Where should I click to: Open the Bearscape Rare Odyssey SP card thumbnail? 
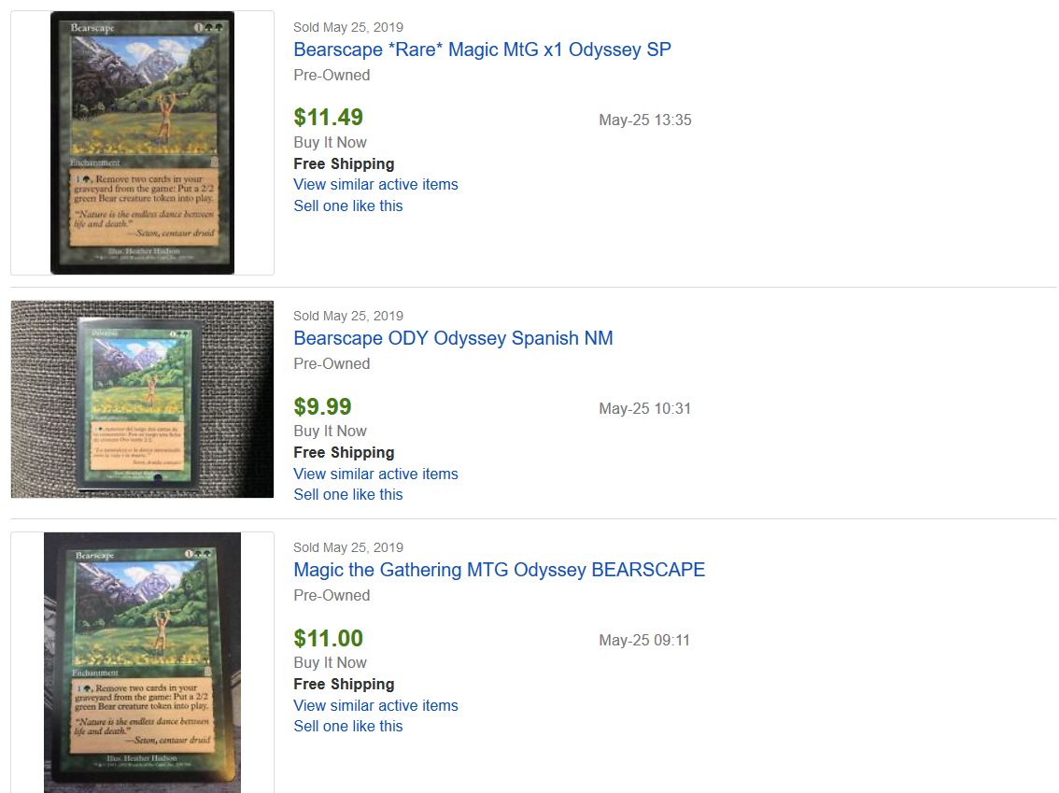142,143
